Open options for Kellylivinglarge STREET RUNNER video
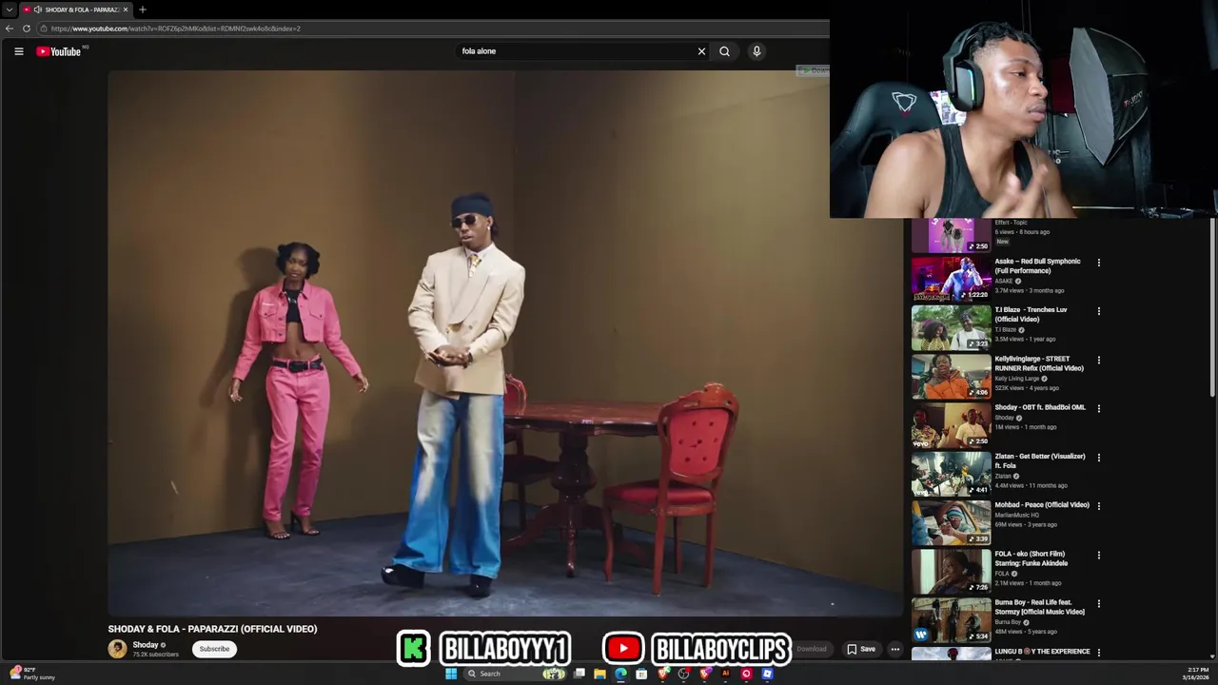Image resolution: width=1218 pixels, height=685 pixels. click(1099, 361)
